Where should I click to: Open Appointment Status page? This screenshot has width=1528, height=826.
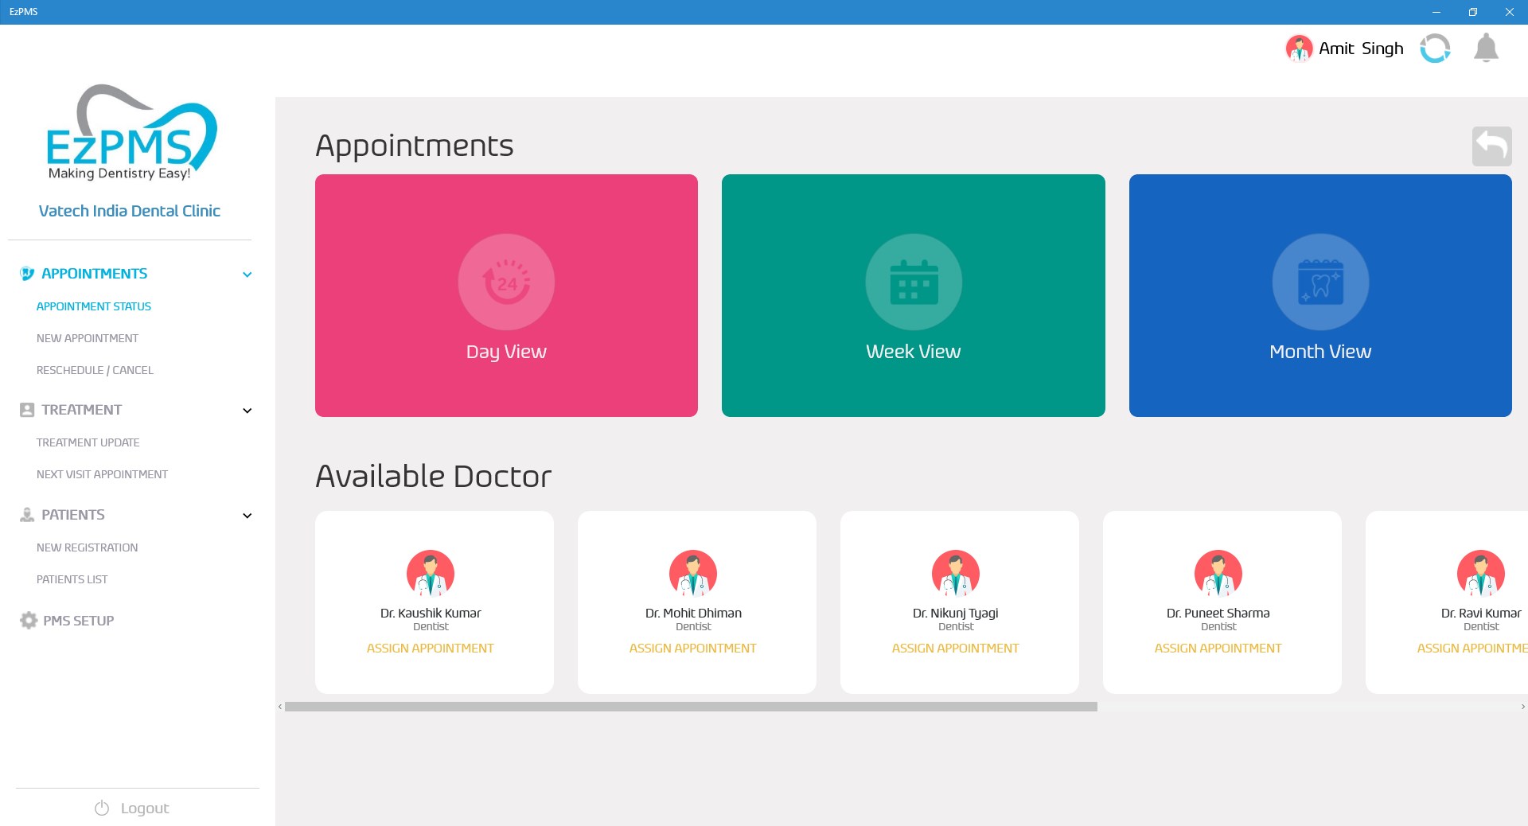pyautogui.click(x=94, y=306)
